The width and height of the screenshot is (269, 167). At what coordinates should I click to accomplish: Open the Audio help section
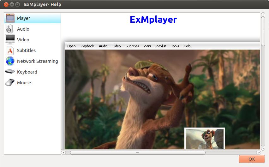click(33, 29)
